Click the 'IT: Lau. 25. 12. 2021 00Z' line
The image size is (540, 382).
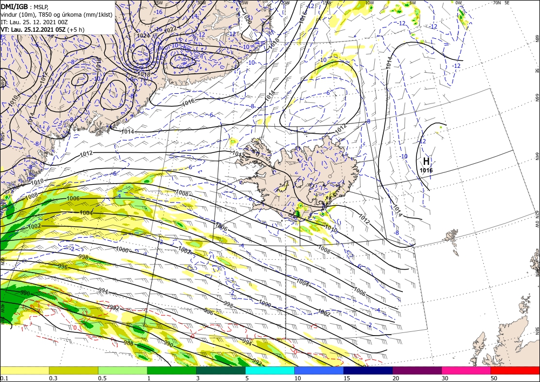pos(34,22)
